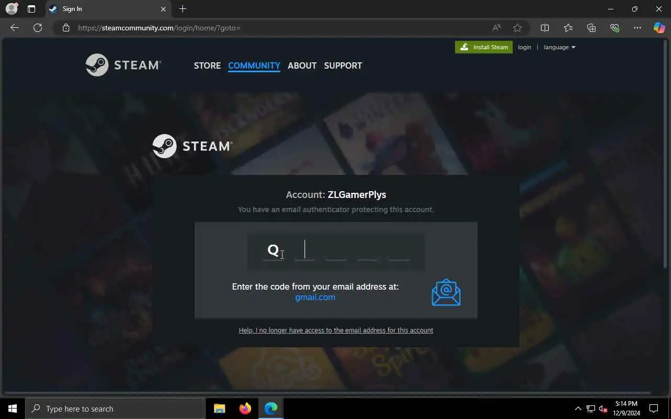Click the Install Steam button
Image resolution: width=671 pixels, height=419 pixels.
pos(484,47)
